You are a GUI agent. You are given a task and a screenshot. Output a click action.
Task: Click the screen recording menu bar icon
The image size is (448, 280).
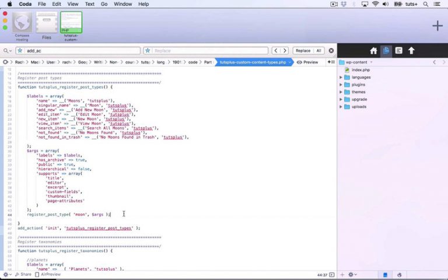click(x=334, y=4)
